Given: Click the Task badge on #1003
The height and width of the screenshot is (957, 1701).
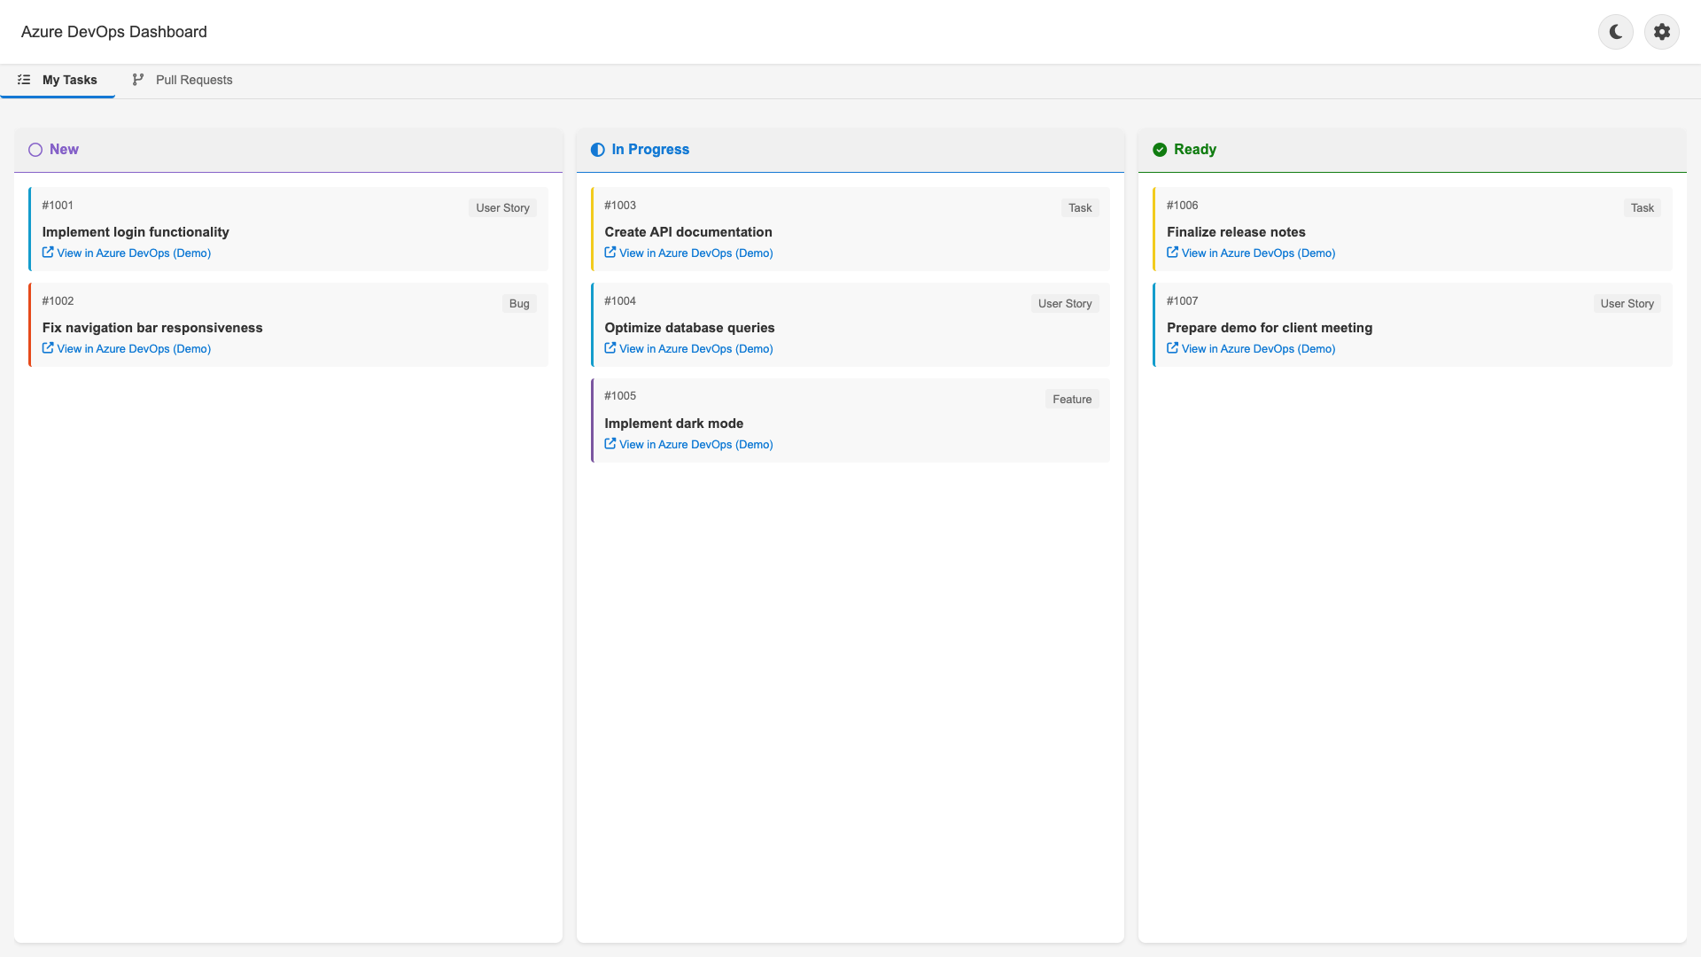Looking at the screenshot, I should 1080,208.
